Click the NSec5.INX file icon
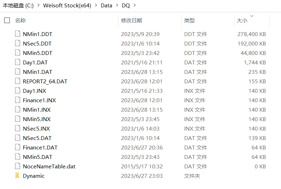The image size is (281, 189). point(18,128)
